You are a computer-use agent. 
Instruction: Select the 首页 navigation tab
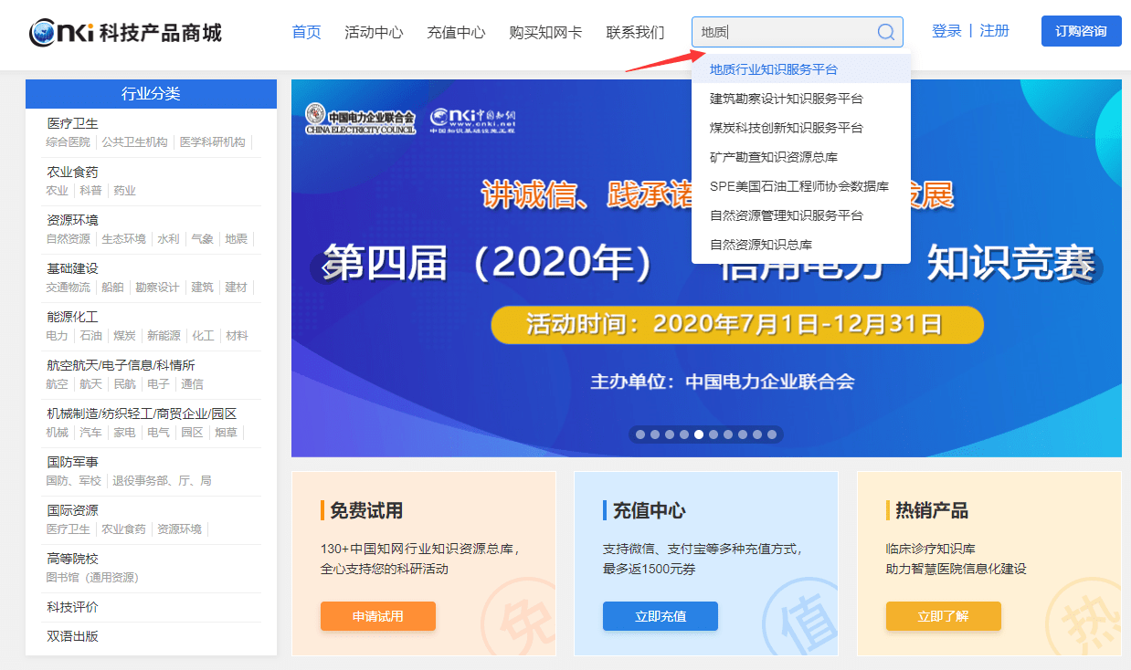pos(306,31)
